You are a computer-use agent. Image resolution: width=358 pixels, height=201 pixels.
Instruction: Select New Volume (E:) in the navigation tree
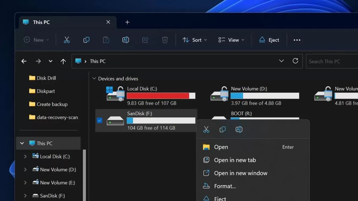[53, 183]
